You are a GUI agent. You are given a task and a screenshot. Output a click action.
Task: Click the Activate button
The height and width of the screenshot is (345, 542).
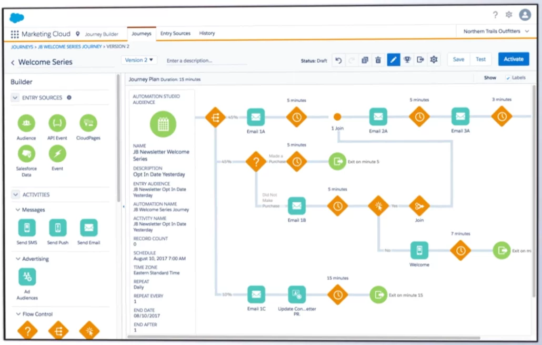tap(514, 59)
